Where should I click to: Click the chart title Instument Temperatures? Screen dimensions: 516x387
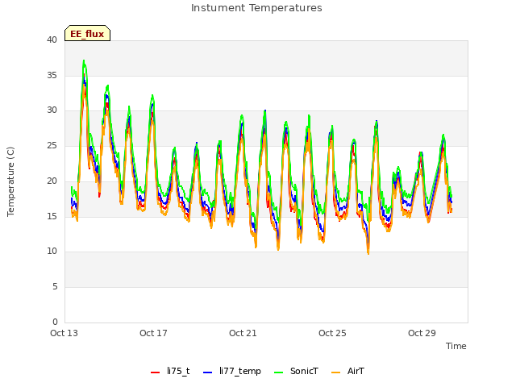coord(256,8)
